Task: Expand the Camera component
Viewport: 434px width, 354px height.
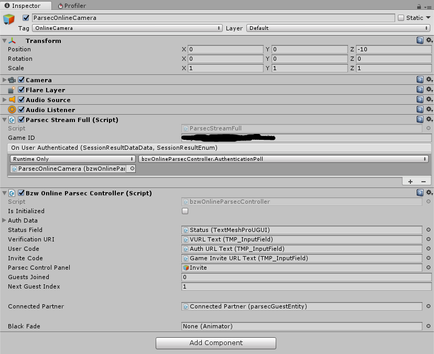Action: point(4,80)
